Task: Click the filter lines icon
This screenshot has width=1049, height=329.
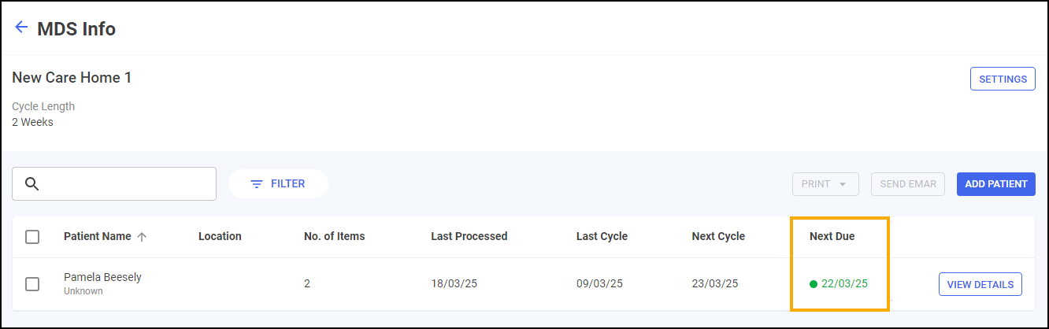Action: (x=257, y=184)
